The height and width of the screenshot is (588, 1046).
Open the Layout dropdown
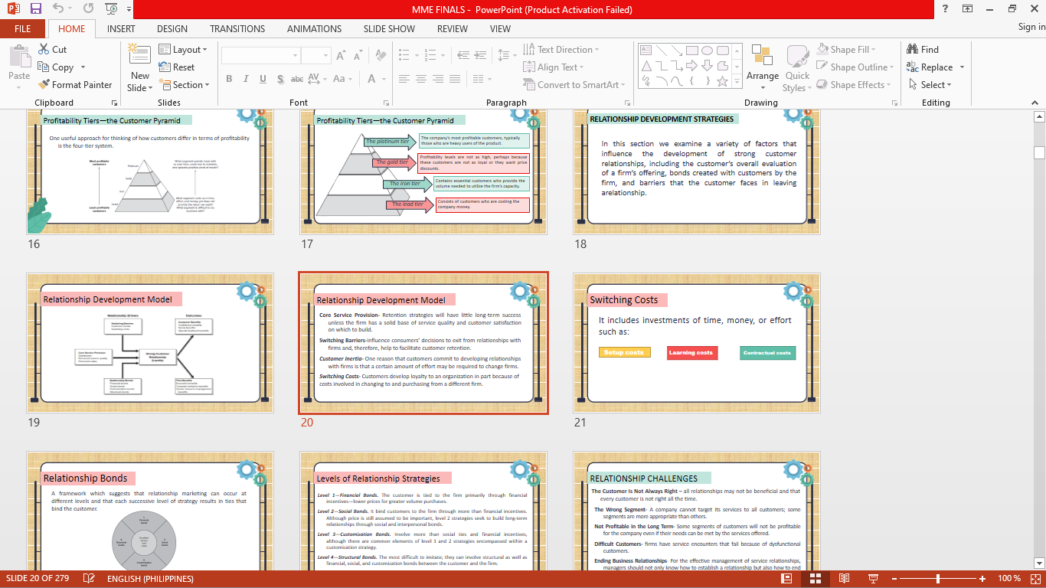tap(183, 49)
